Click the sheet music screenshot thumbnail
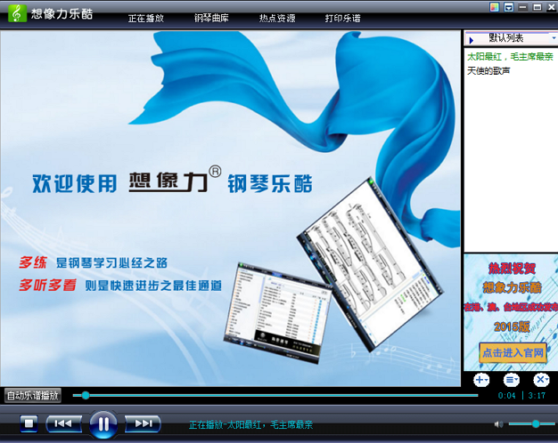Image resolution: width=558 pixels, height=443 pixels. (371, 265)
